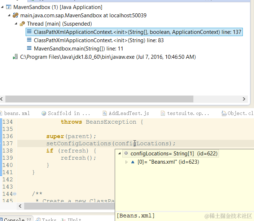This screenshot has width=254, height=221.
Task: Click the Scaffold tab globe icon
Action: click(44, 113)
